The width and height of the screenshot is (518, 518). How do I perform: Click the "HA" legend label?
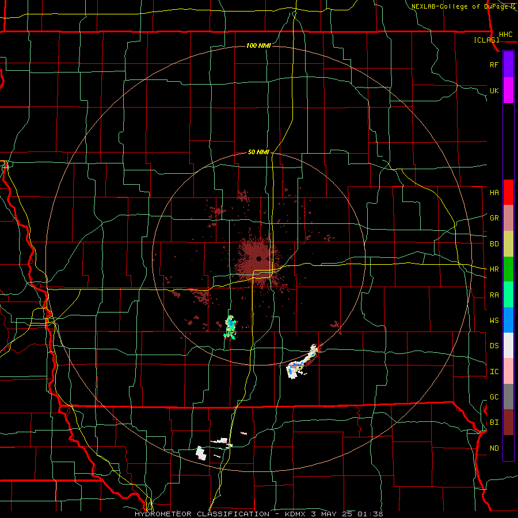coord(494,193)
